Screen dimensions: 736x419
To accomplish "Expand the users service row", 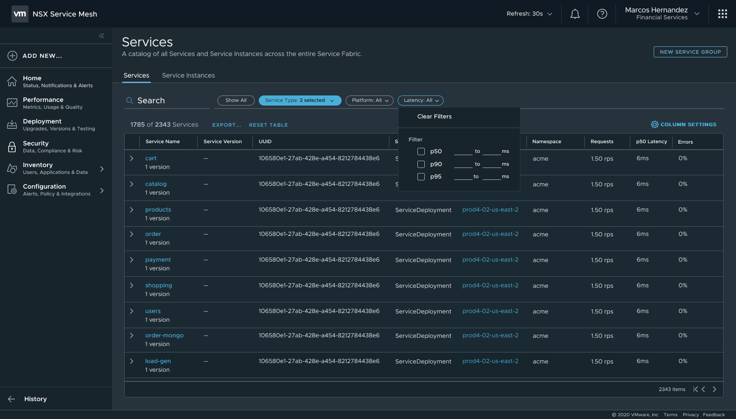I will [131, 311].
